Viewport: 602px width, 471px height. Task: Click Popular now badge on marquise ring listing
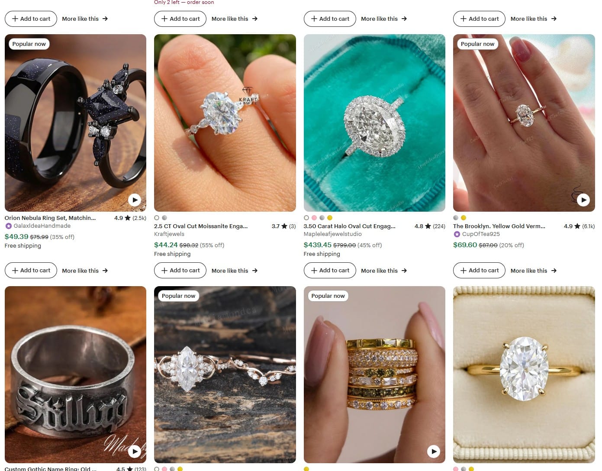click(178, 296)
